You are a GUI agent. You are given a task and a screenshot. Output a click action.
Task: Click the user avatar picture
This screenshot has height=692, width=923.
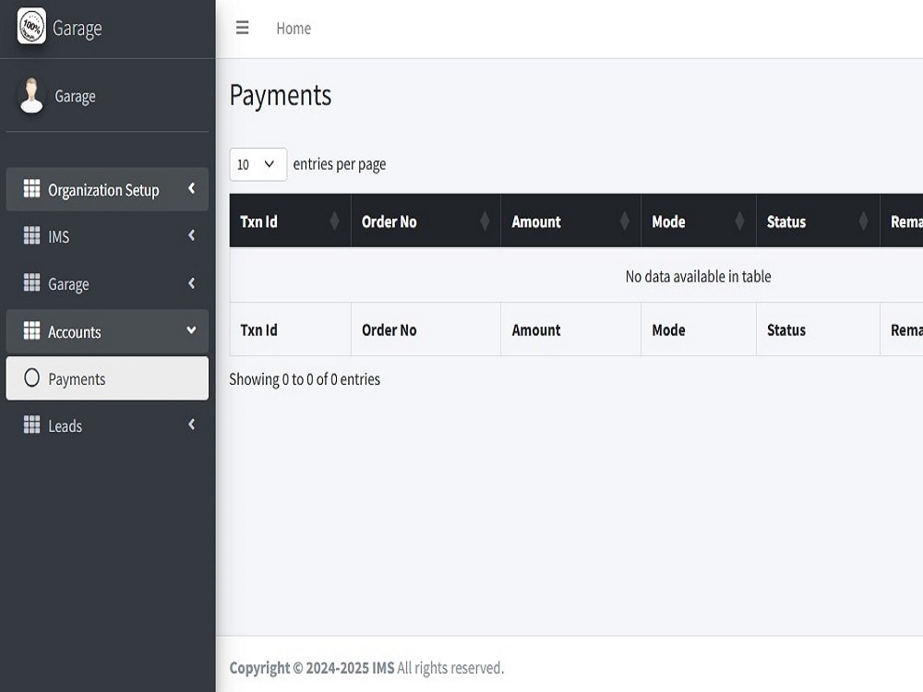[x=31, y=95]
